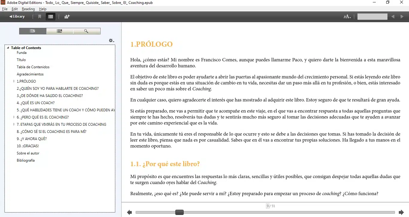Go to Bibliografía entry
The image size is (409, 217).
click(x=25, y=160)
